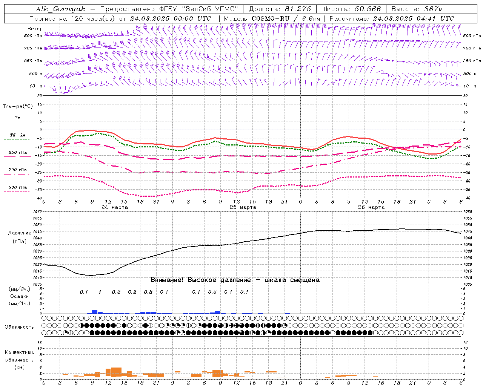Click the 'Td 2м' dew point legend entry

[x=18, y=135]
